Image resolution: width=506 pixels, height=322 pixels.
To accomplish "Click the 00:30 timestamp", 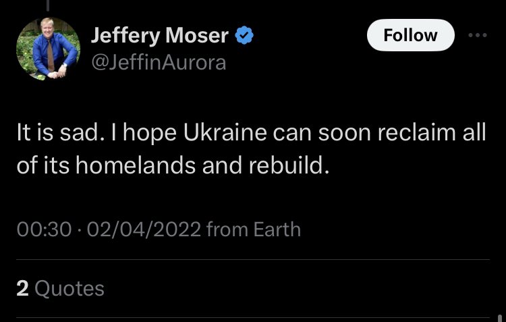I will (44, 230).
